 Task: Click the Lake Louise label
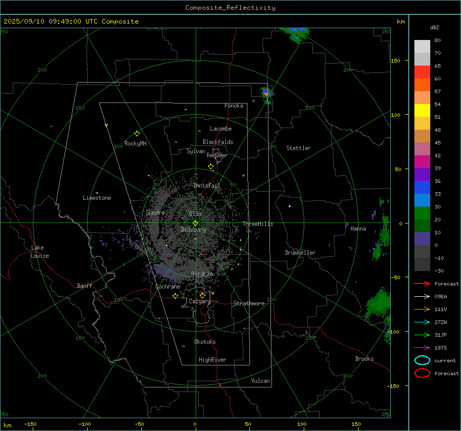(39, 252)
